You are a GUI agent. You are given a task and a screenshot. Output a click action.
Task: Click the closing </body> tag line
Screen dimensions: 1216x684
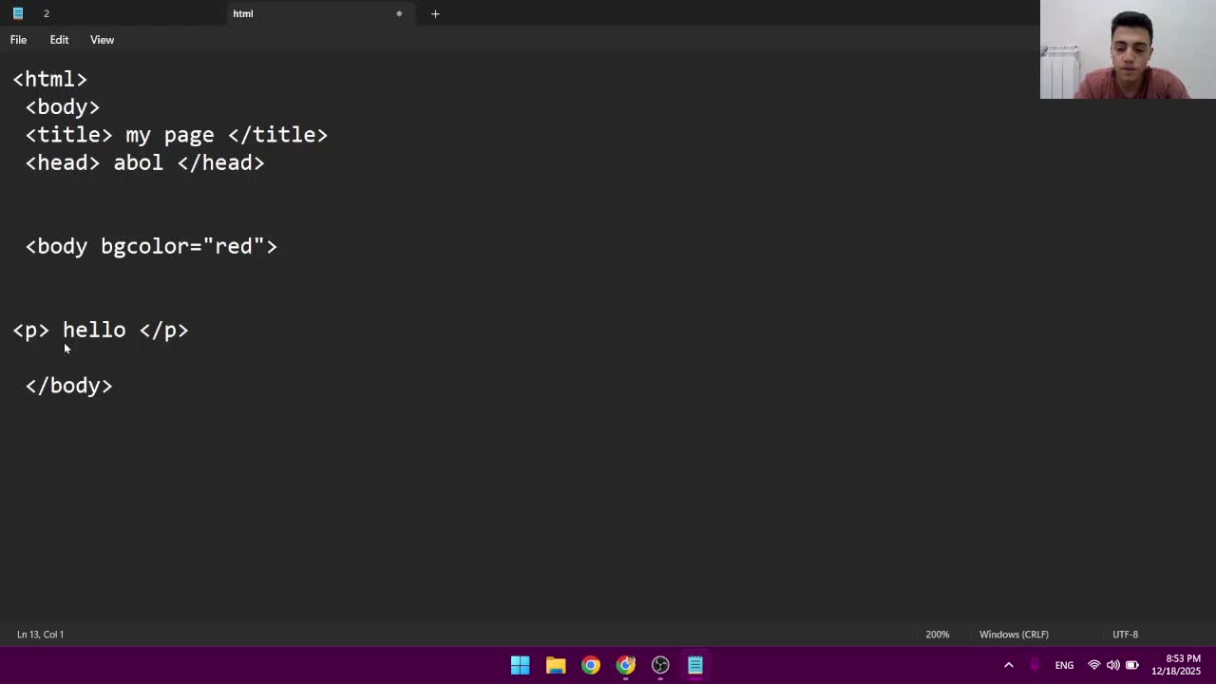coord(69,386)
